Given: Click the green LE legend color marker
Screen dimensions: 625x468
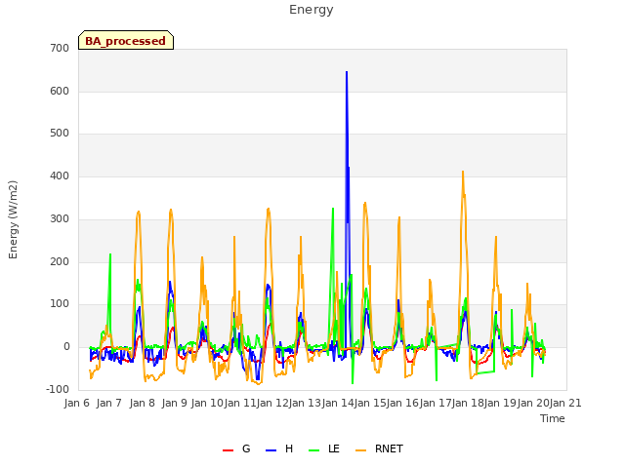Looking at the screenshot, I should click(314, 450).
